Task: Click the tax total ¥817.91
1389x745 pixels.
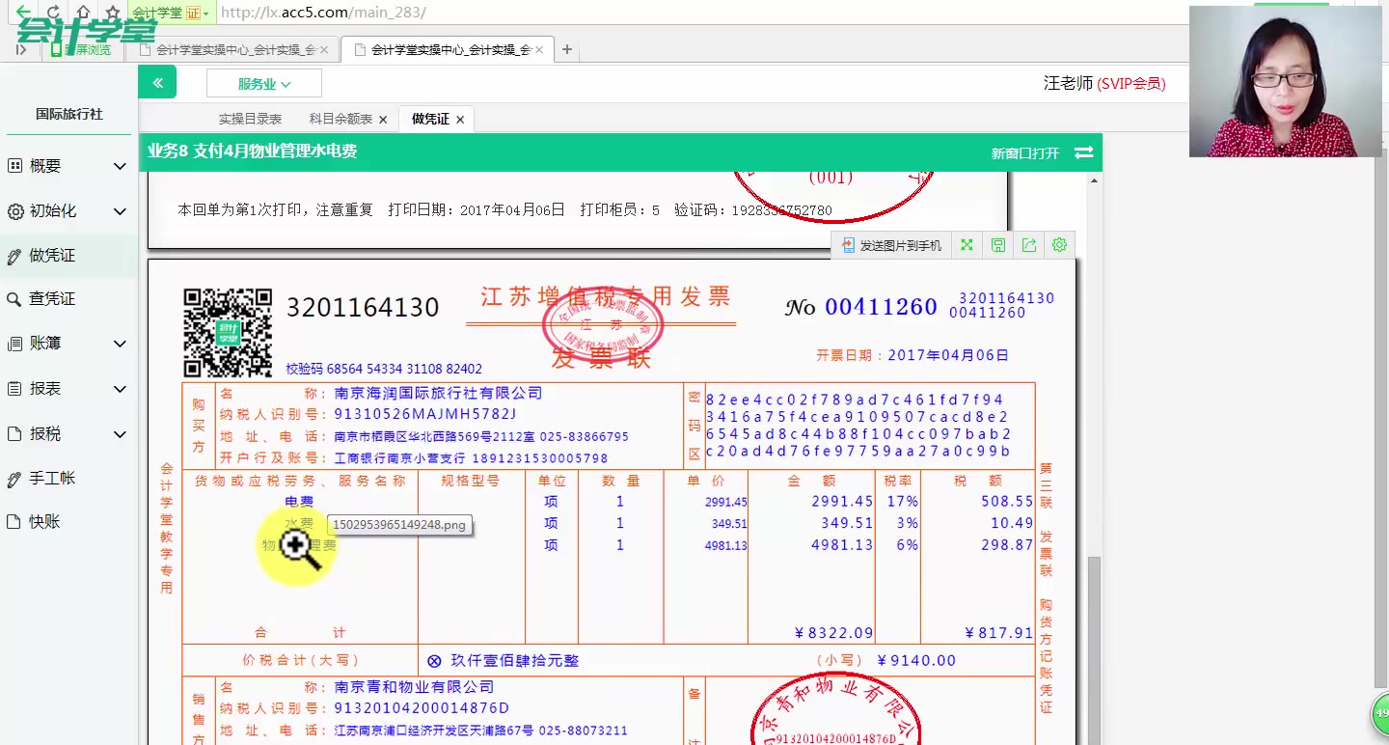Action: click(998, 633)
